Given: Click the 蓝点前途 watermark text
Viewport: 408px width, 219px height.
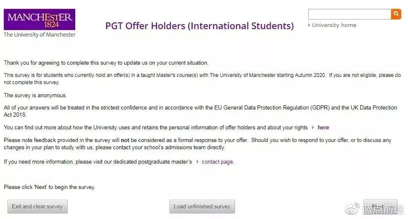Looking at the screenshot, I should pyautogui.click(x=383, y=209).
